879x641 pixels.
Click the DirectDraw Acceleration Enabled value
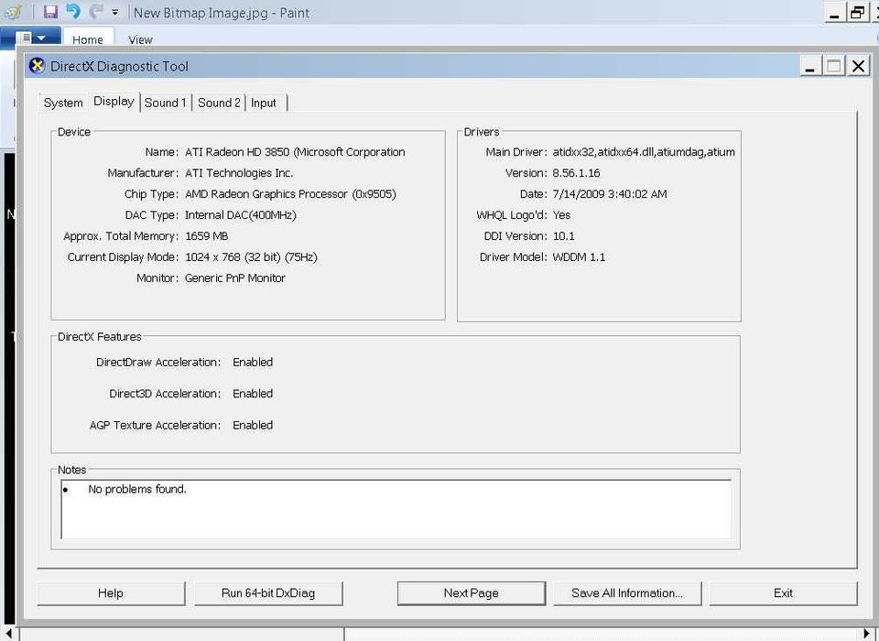[253, 363]
